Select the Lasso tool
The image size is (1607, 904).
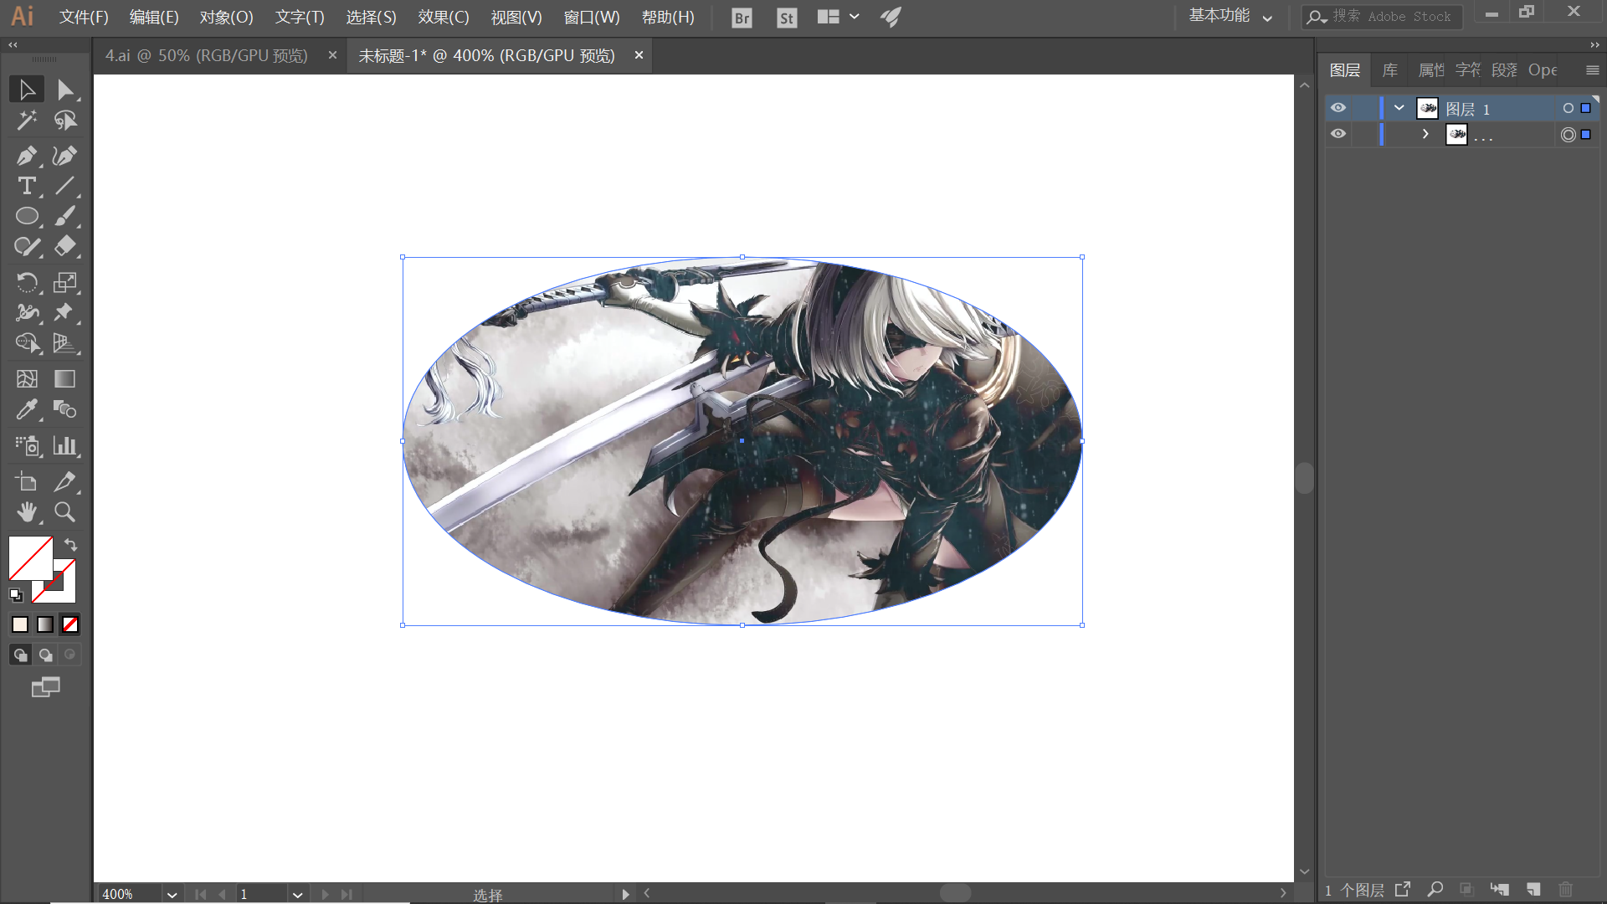click(65, 121)
